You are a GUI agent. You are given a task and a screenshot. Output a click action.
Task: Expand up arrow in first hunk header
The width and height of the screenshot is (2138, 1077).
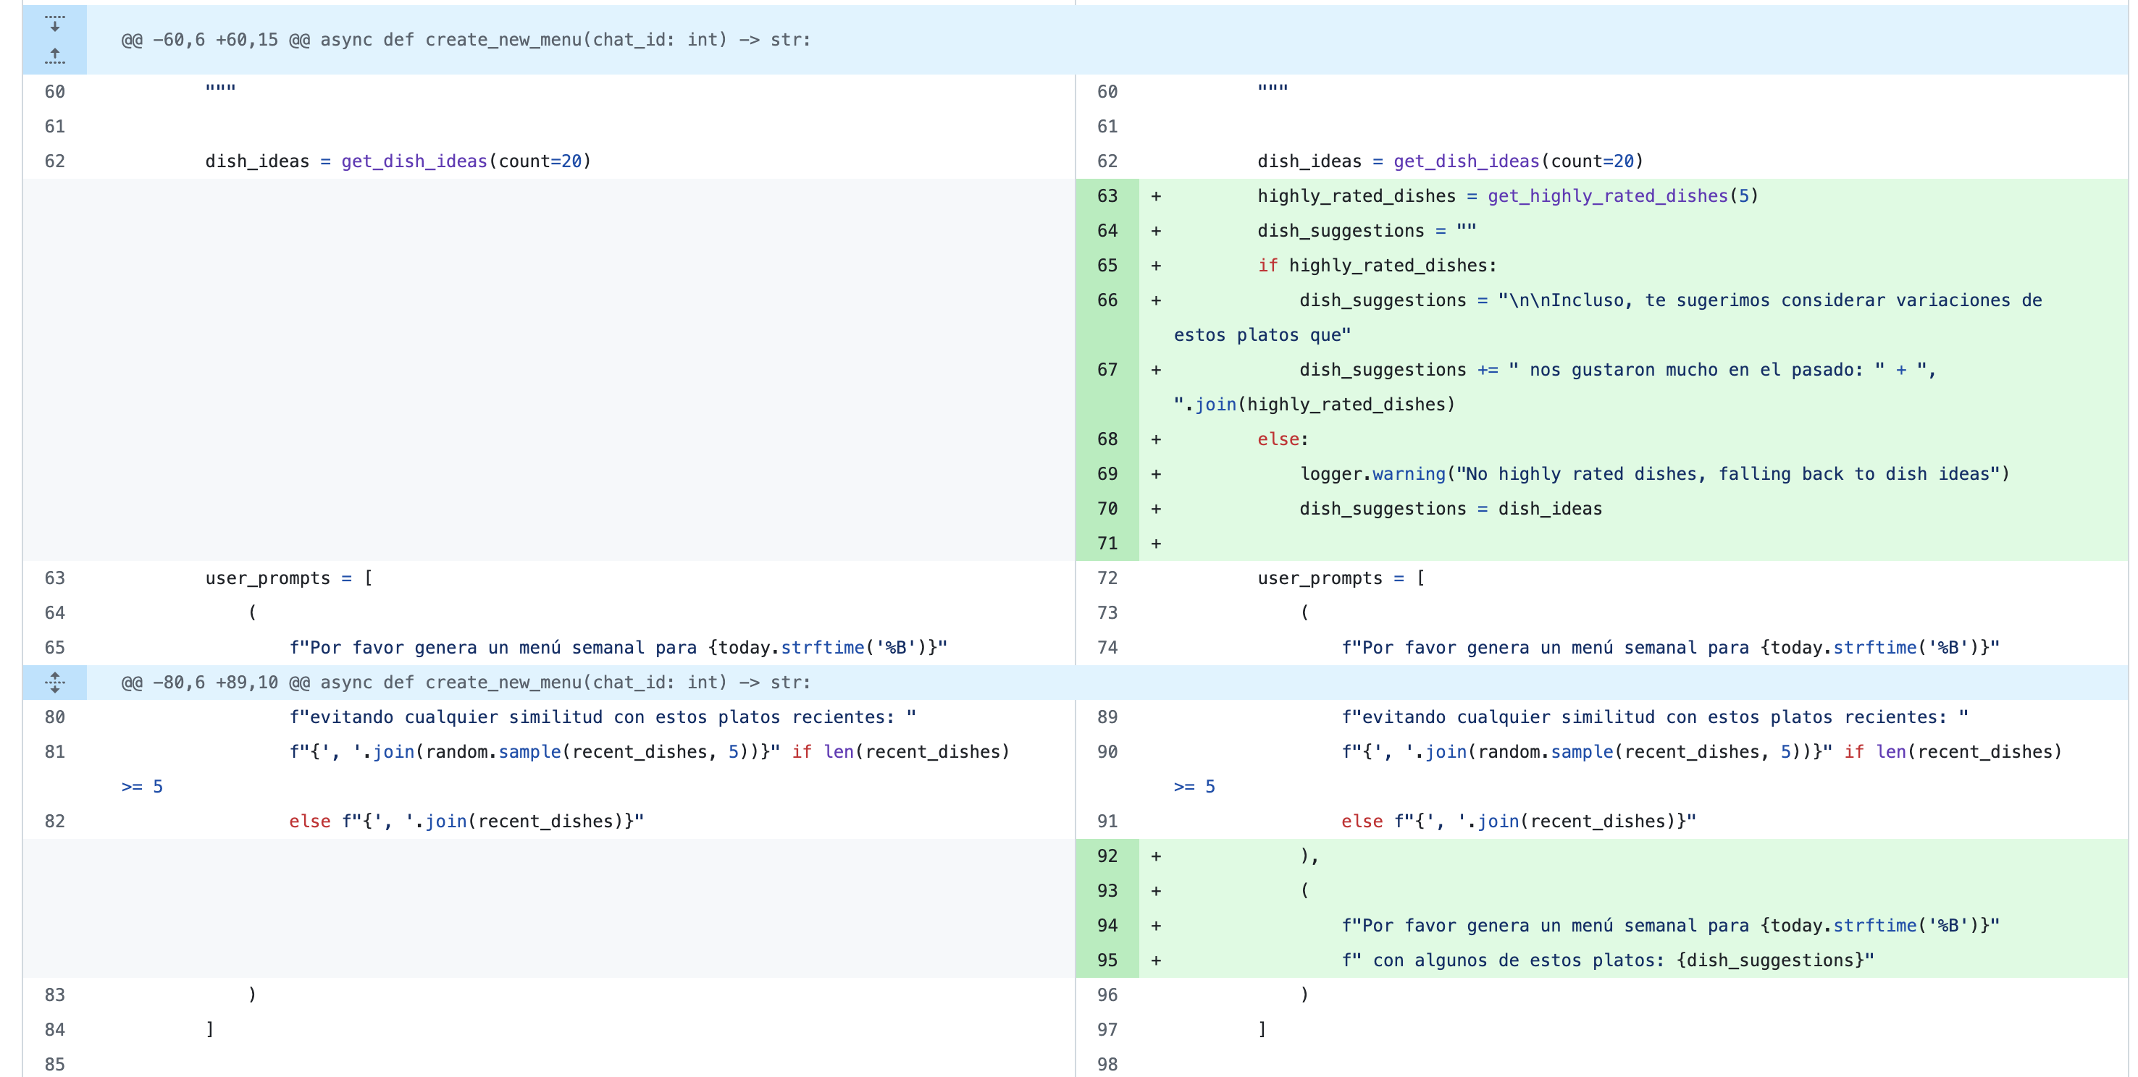point(55,56)
